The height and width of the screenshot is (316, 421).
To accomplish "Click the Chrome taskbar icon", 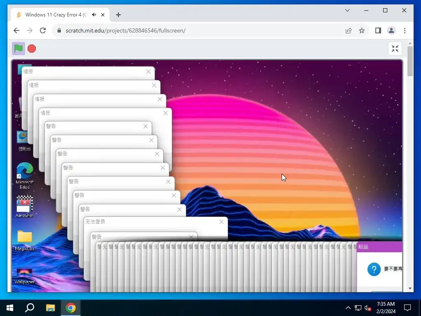I will point(71,308).
